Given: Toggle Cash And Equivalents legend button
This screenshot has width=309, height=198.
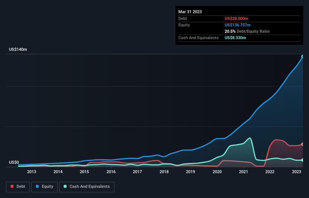Looking at the screenshot, I should coord(87,187).
